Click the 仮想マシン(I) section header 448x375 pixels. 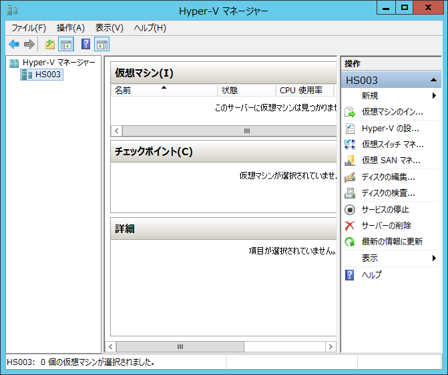coord(224,73)
